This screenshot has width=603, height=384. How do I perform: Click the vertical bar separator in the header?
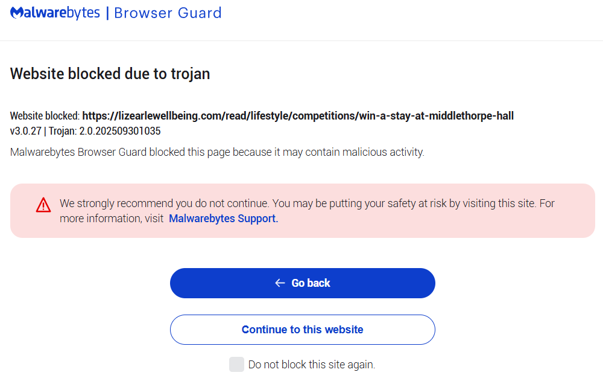pyautogui.click(x=107, y=13)
